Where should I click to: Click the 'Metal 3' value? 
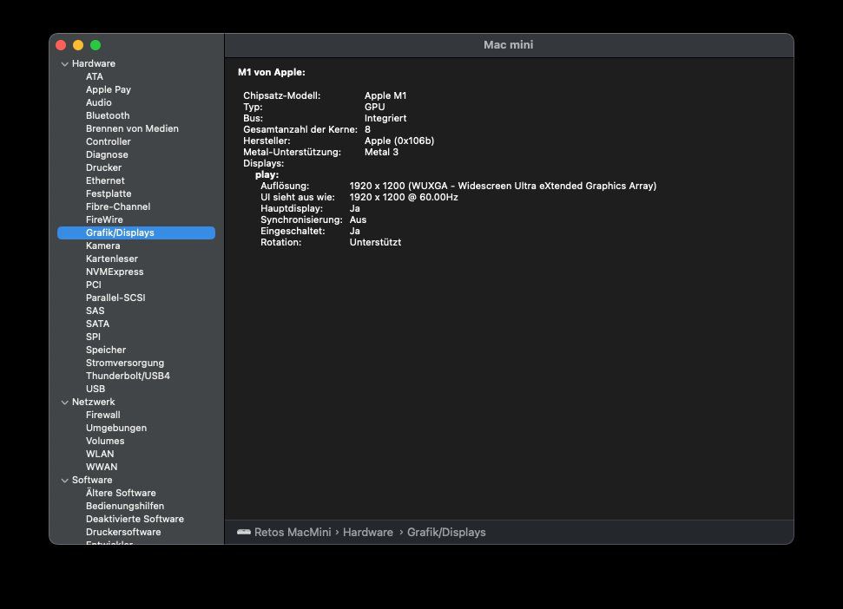pos(381,152)
